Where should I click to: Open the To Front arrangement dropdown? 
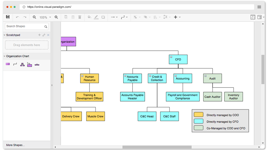137,17
